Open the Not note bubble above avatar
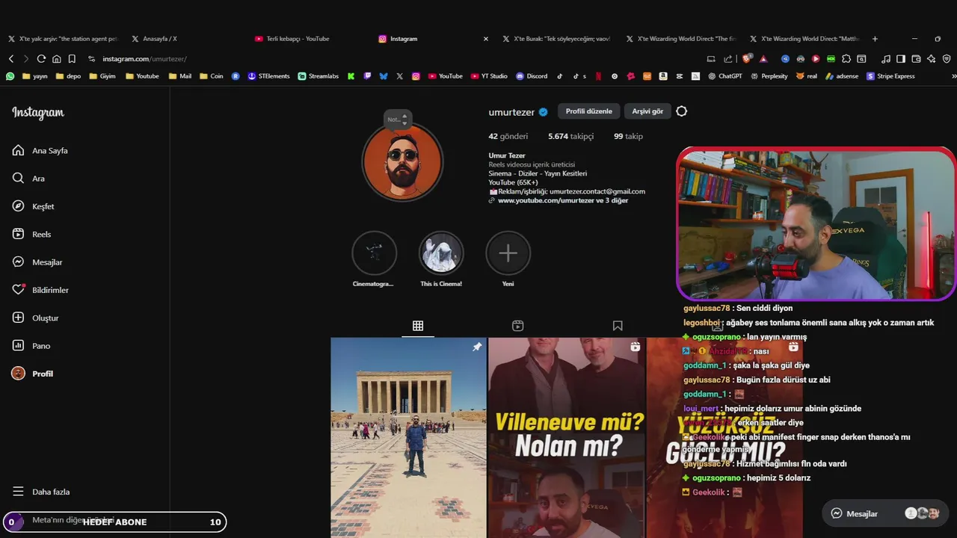The width and height of the screenshot is (957, 538). [396, 120]
